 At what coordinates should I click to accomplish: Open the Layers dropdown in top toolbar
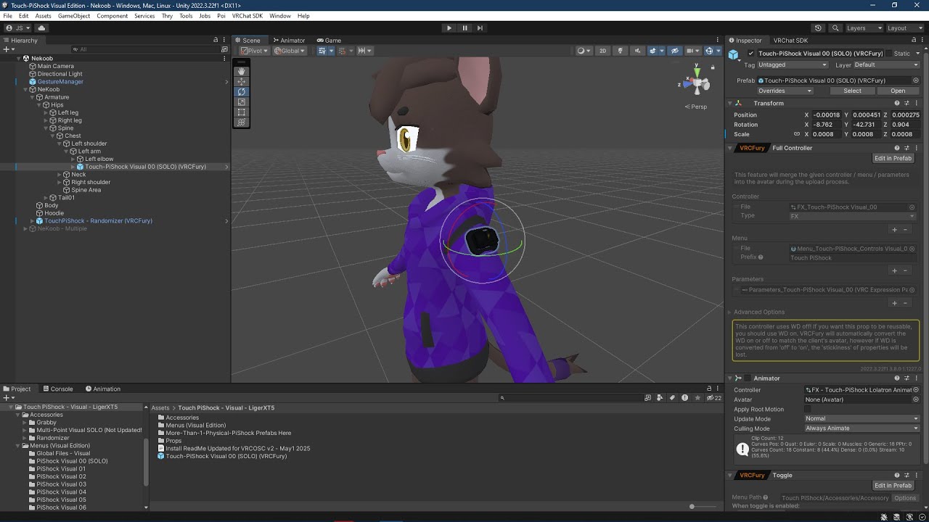pyautogui.click(x=863, y=28)
